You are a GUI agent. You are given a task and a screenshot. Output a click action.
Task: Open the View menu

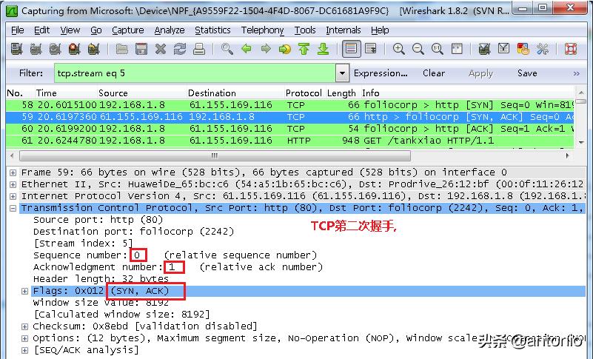70,30
